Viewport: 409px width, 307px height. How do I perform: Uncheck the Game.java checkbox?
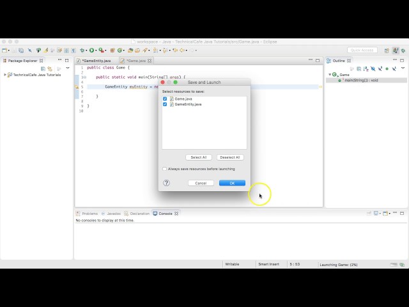[x=165, y=98]
